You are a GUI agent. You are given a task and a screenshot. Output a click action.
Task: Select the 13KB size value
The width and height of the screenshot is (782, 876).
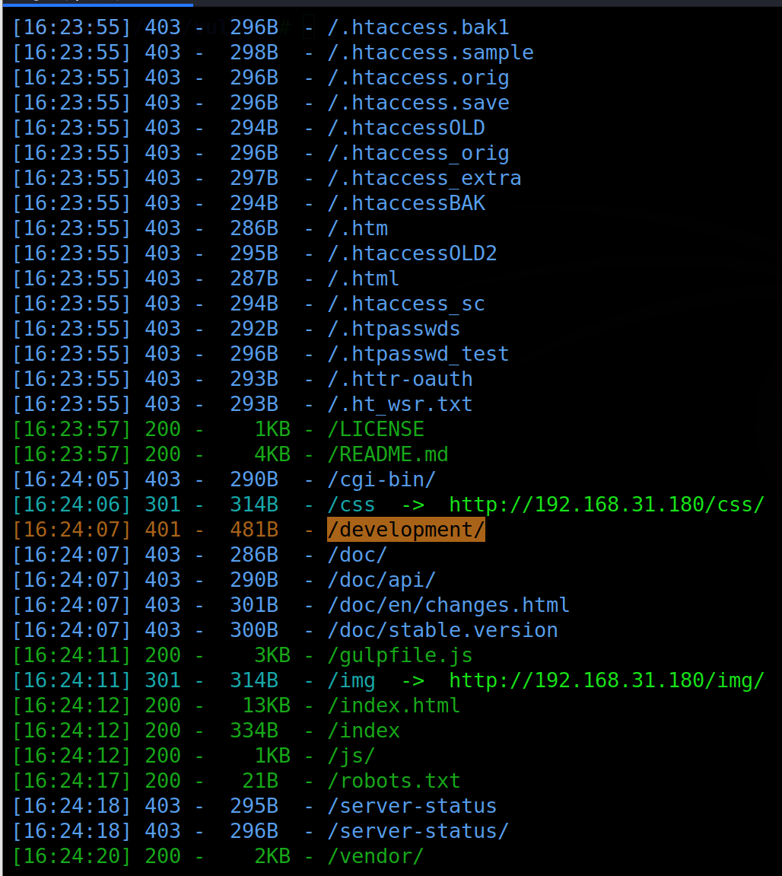(x=266, y=706)
